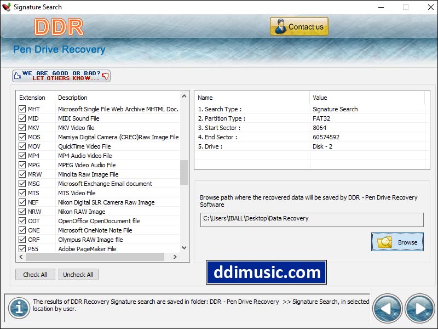Click the information icon in the status bar
This screenshot has width=438, height=329.
tap(19, 308)
